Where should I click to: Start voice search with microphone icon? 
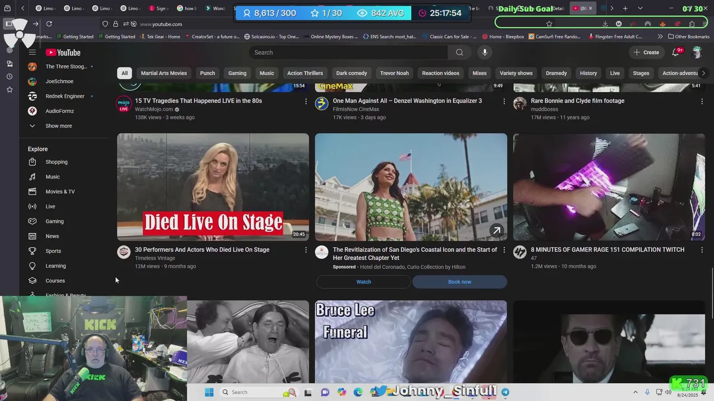pos(485,52)
